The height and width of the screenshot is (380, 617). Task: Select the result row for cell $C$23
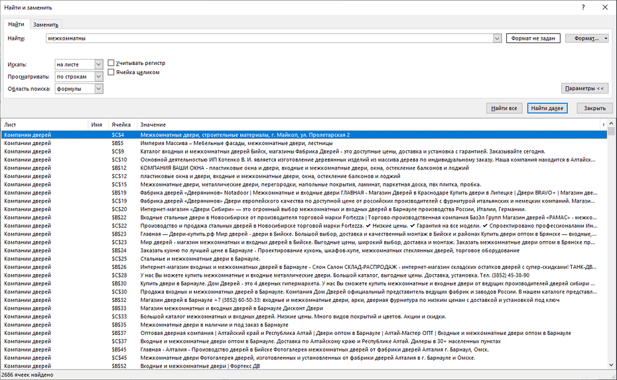click(304, 242)
